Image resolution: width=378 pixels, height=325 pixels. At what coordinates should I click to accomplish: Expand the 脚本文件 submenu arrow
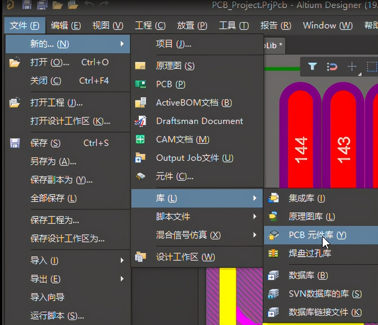pyautogui.click(x=255, y=217)
